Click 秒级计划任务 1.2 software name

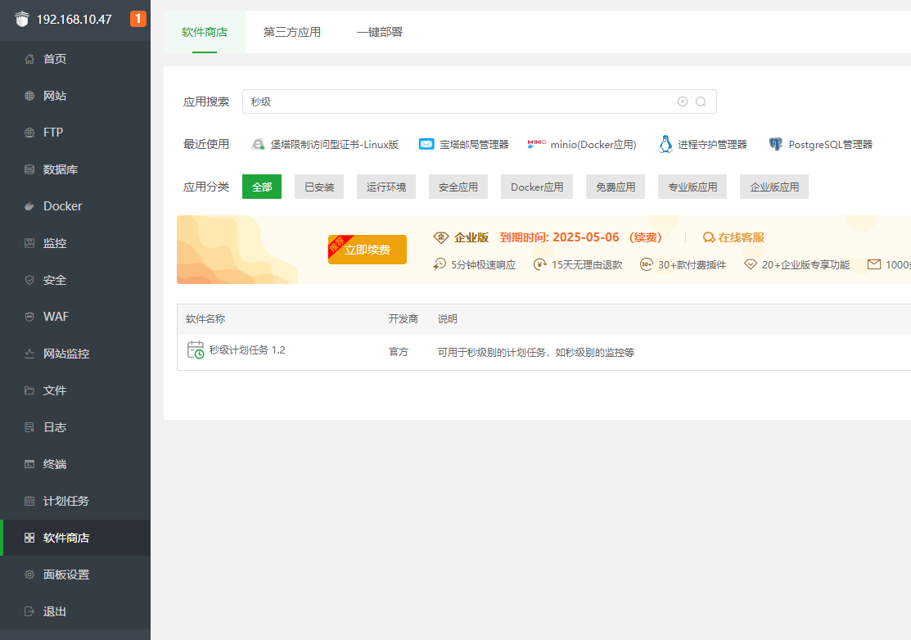[x=247, y=350]
